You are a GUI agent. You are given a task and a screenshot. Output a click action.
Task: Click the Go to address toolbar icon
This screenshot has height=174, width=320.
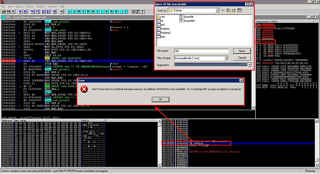62,11
